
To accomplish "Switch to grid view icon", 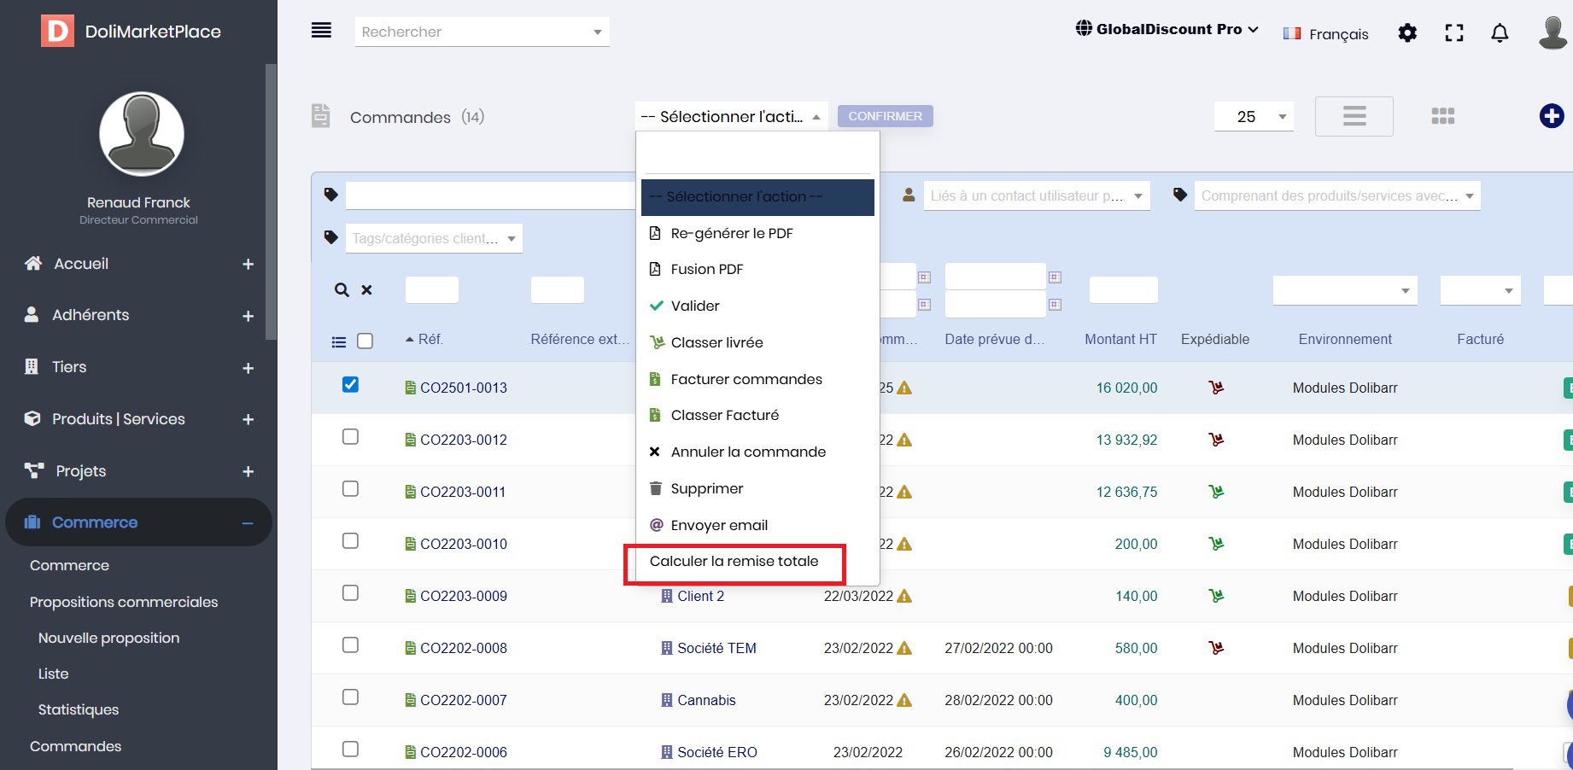I will (x=1442, y=116).
